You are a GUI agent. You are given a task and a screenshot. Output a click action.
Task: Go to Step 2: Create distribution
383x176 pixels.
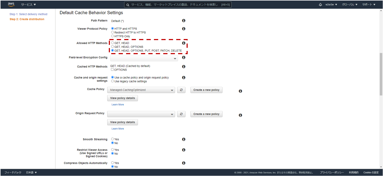coord(27,19)
